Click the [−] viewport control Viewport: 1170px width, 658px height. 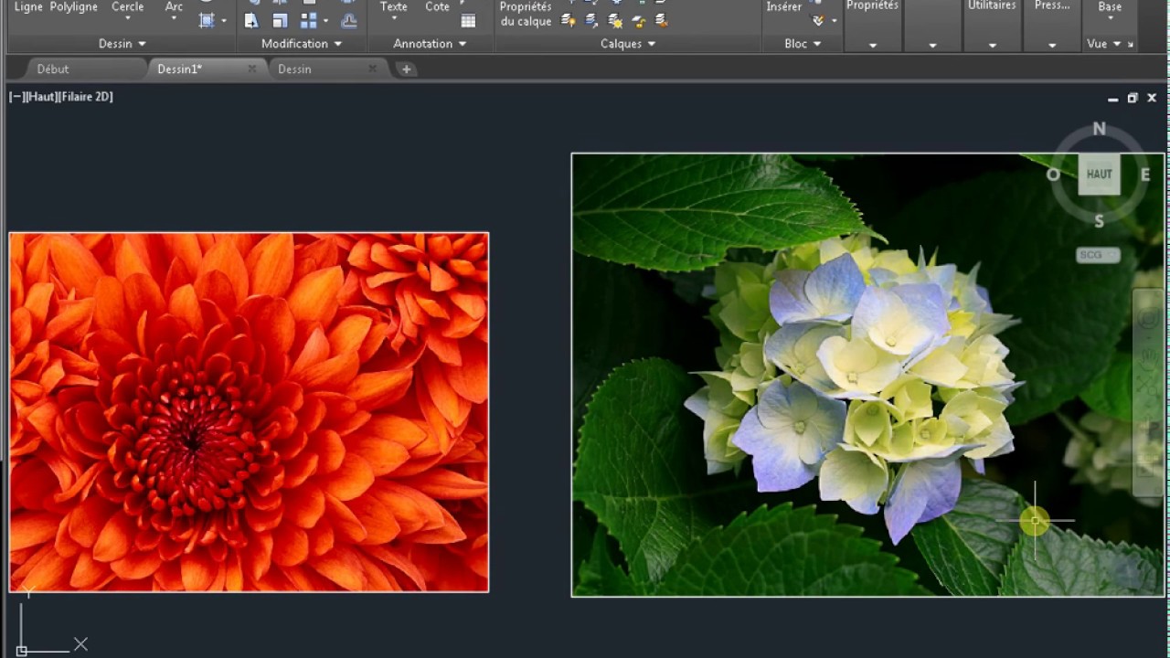click(16, 96)
